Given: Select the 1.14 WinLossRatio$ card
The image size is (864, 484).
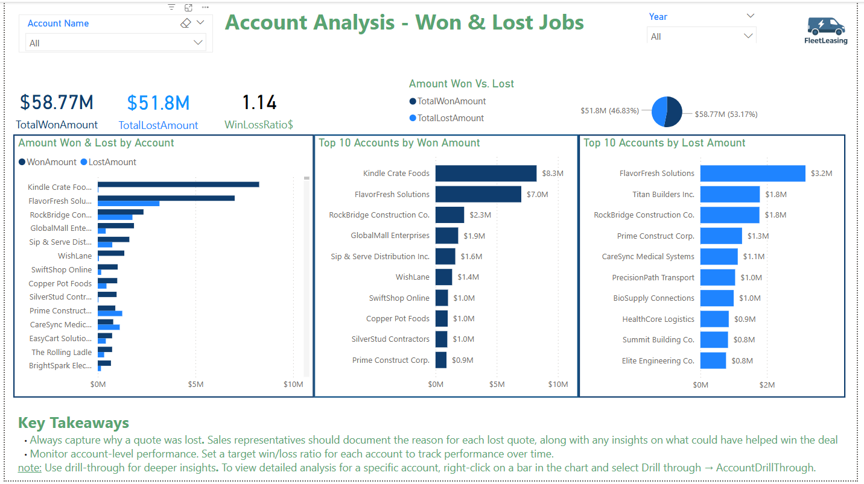Looking at the screenshot, I should coord(259,112).
